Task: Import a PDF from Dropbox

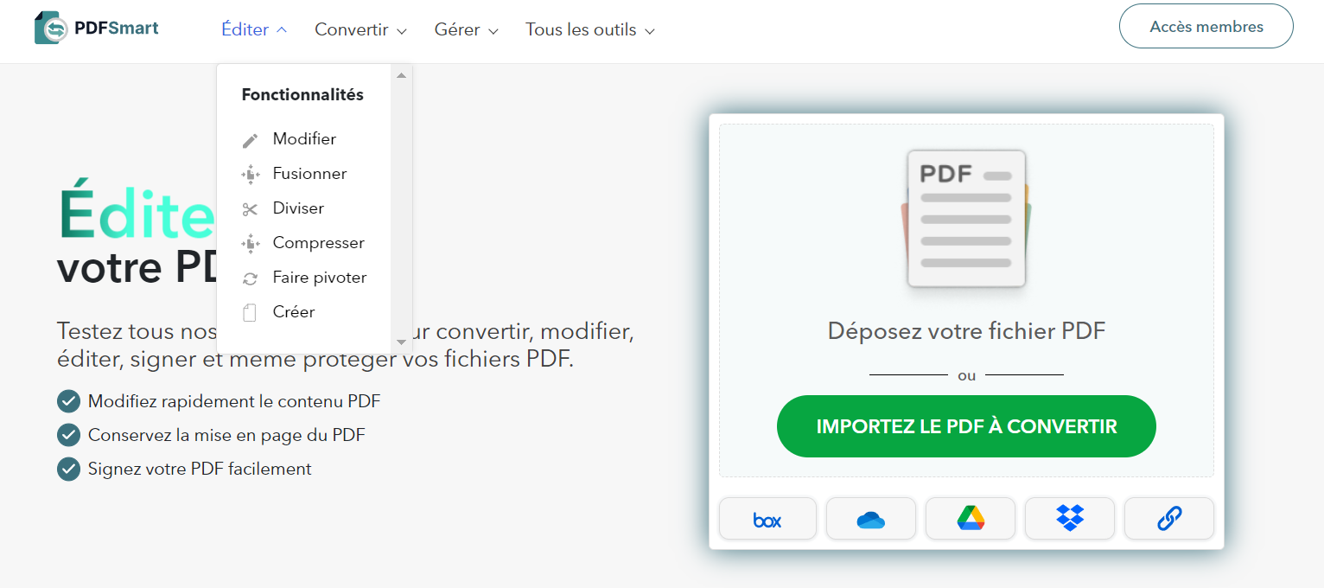Action: [x=1069, y=518]
